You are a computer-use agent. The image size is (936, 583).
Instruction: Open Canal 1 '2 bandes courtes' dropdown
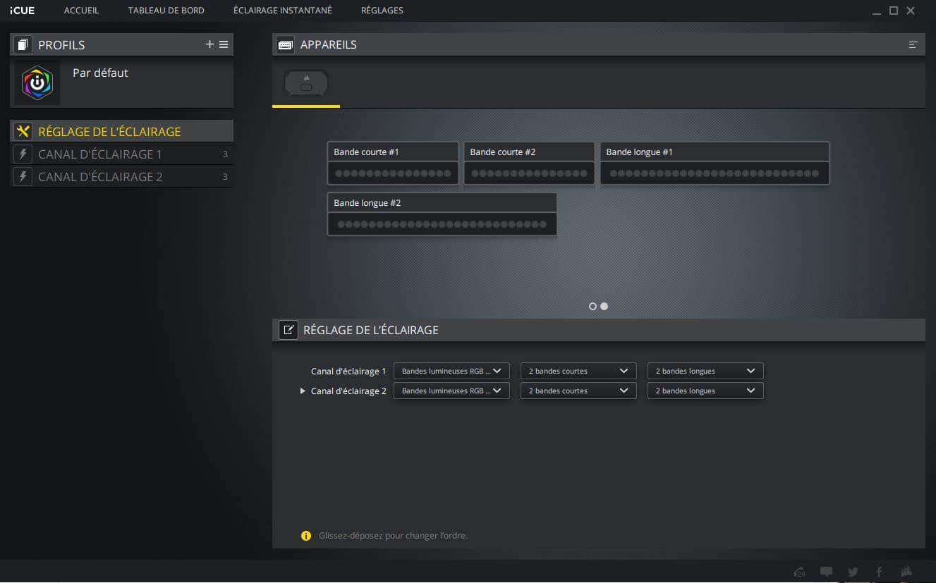pyautogui.click(x=578, y=371)
